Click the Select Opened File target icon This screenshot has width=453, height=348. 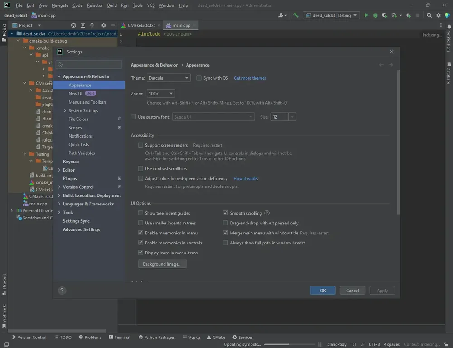pyautogui.click(x=74, y=25)
